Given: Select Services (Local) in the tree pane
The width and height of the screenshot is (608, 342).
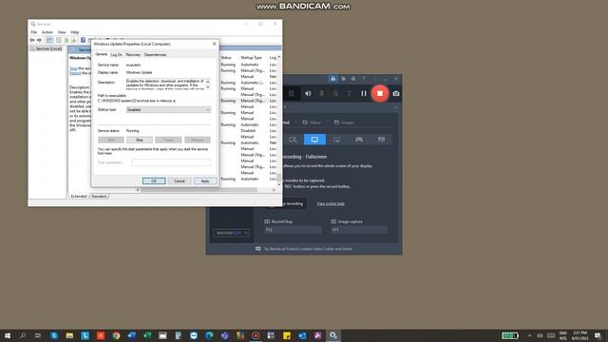Looking at the screenshot, I should (x=48, y=48).
